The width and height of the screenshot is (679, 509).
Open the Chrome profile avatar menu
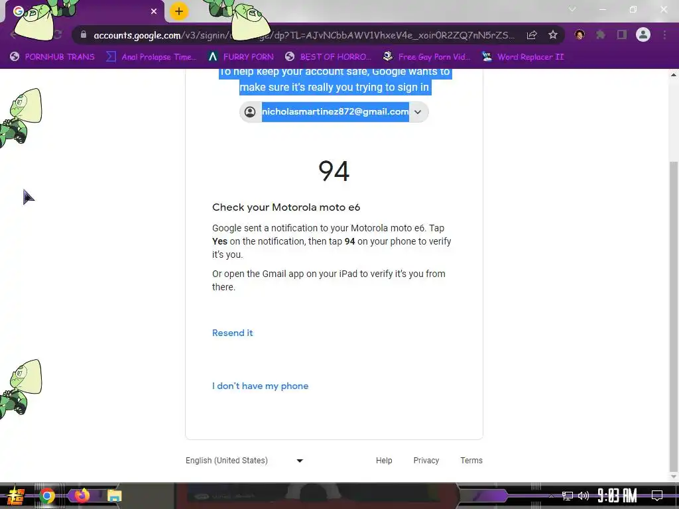pos(643,34)
